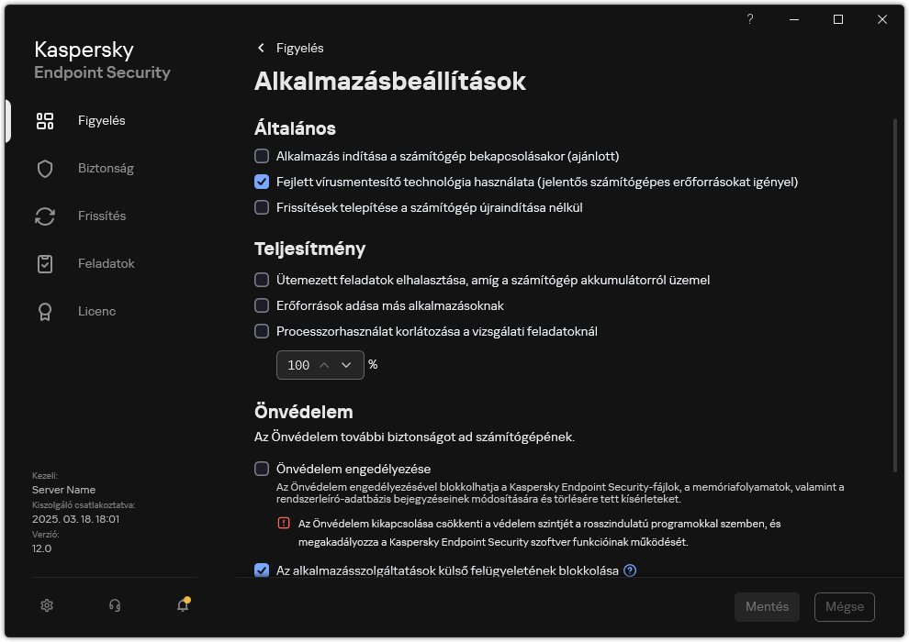Go back using the Figyelés back arrow
The height and width of the screenshot is (642, 909).
click(x=261, y=48)
